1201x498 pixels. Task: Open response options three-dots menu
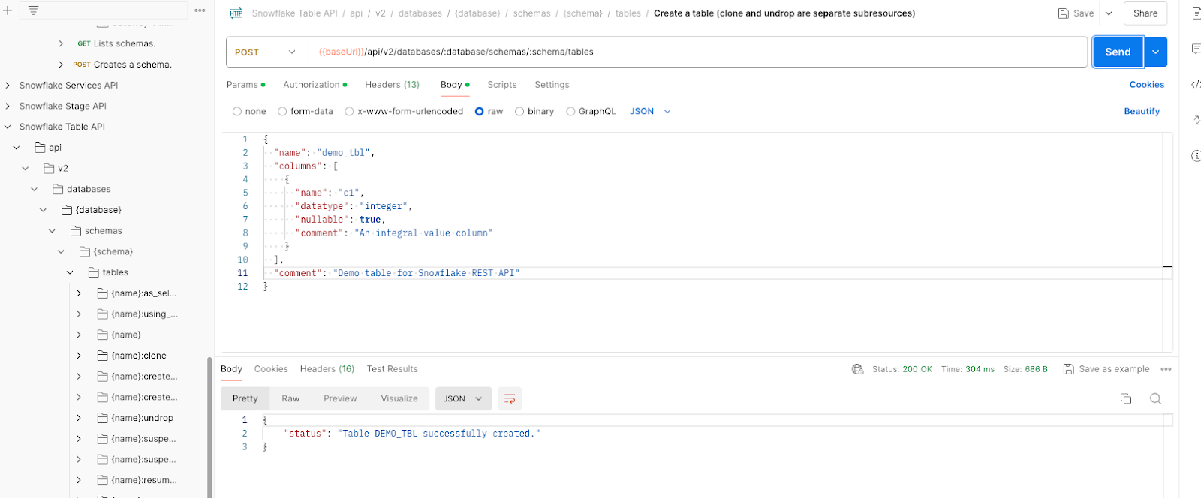point(1166,369)
